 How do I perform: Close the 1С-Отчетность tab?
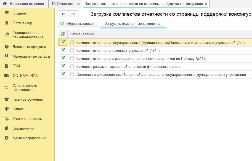[x=78, y=4]
